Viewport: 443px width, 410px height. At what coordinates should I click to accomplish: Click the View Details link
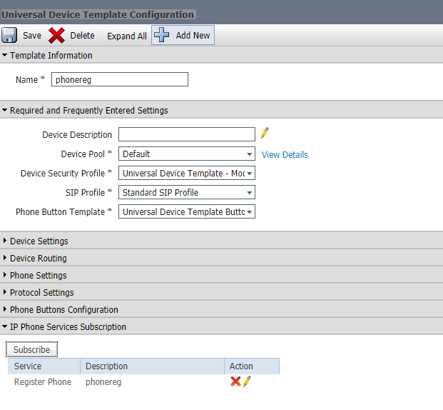coord(285,155)
